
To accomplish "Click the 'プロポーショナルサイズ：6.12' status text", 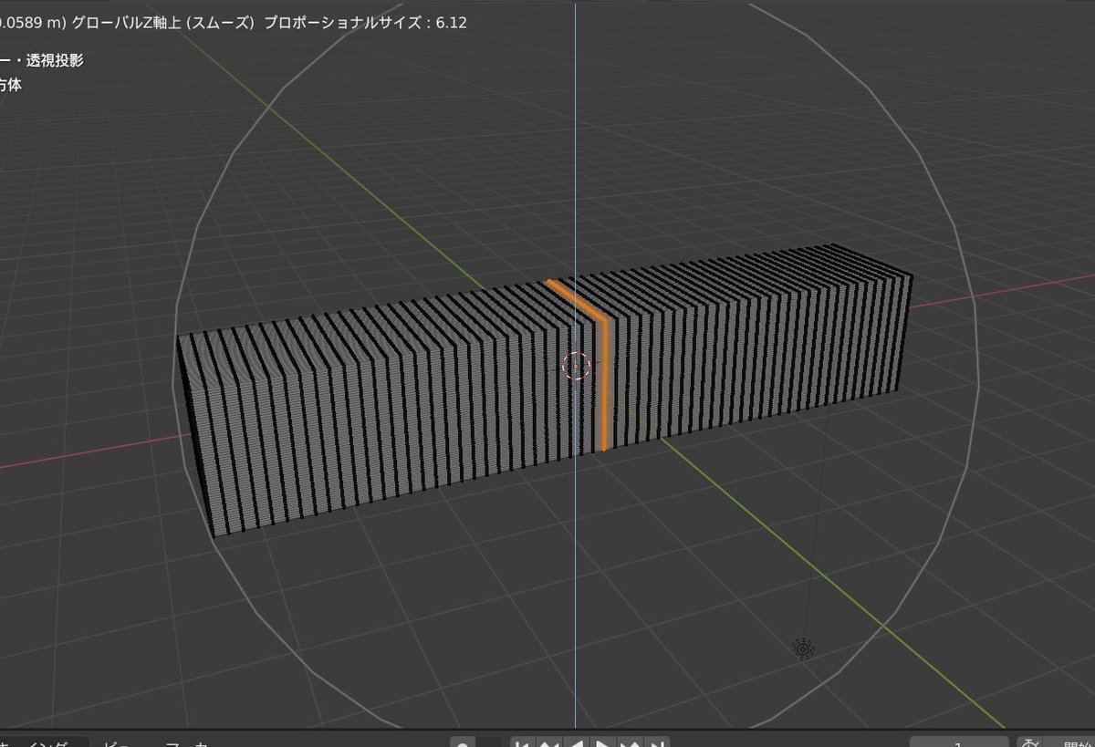I will point(365,23).
